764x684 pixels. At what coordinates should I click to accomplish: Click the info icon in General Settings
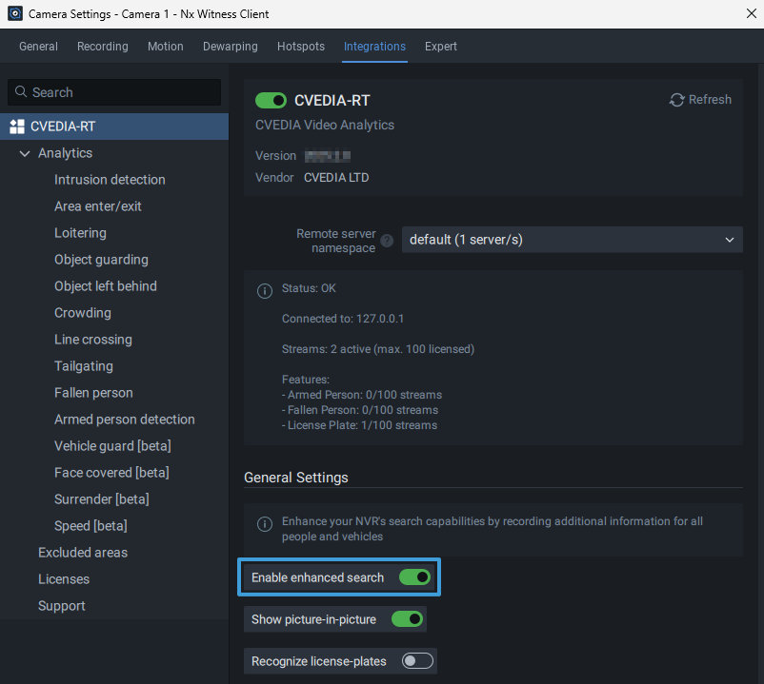coord(265,524)
